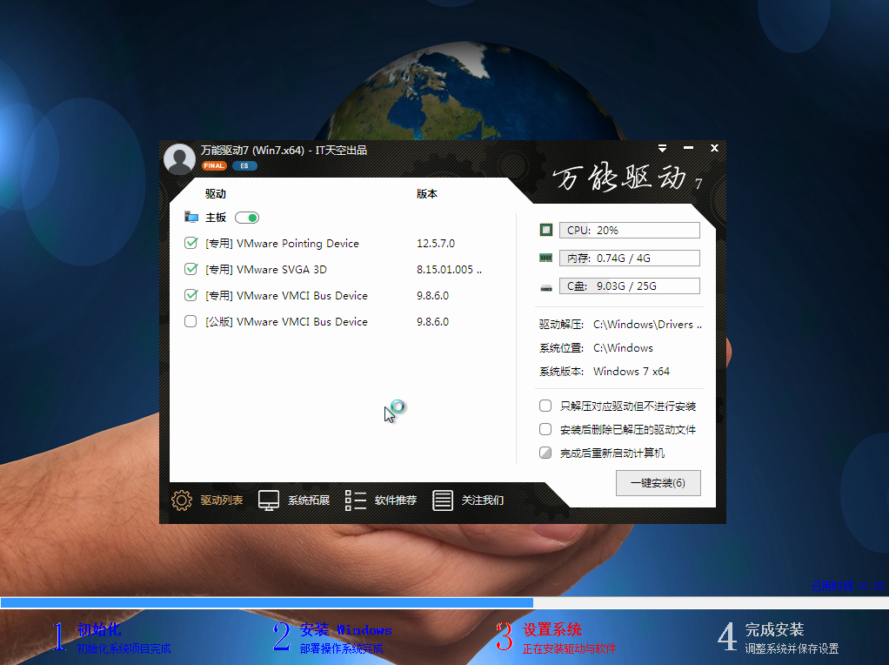The image size is (889, 665).
Task: Click the 内存 memory stick icon
Action: click(x=545, y=259)
